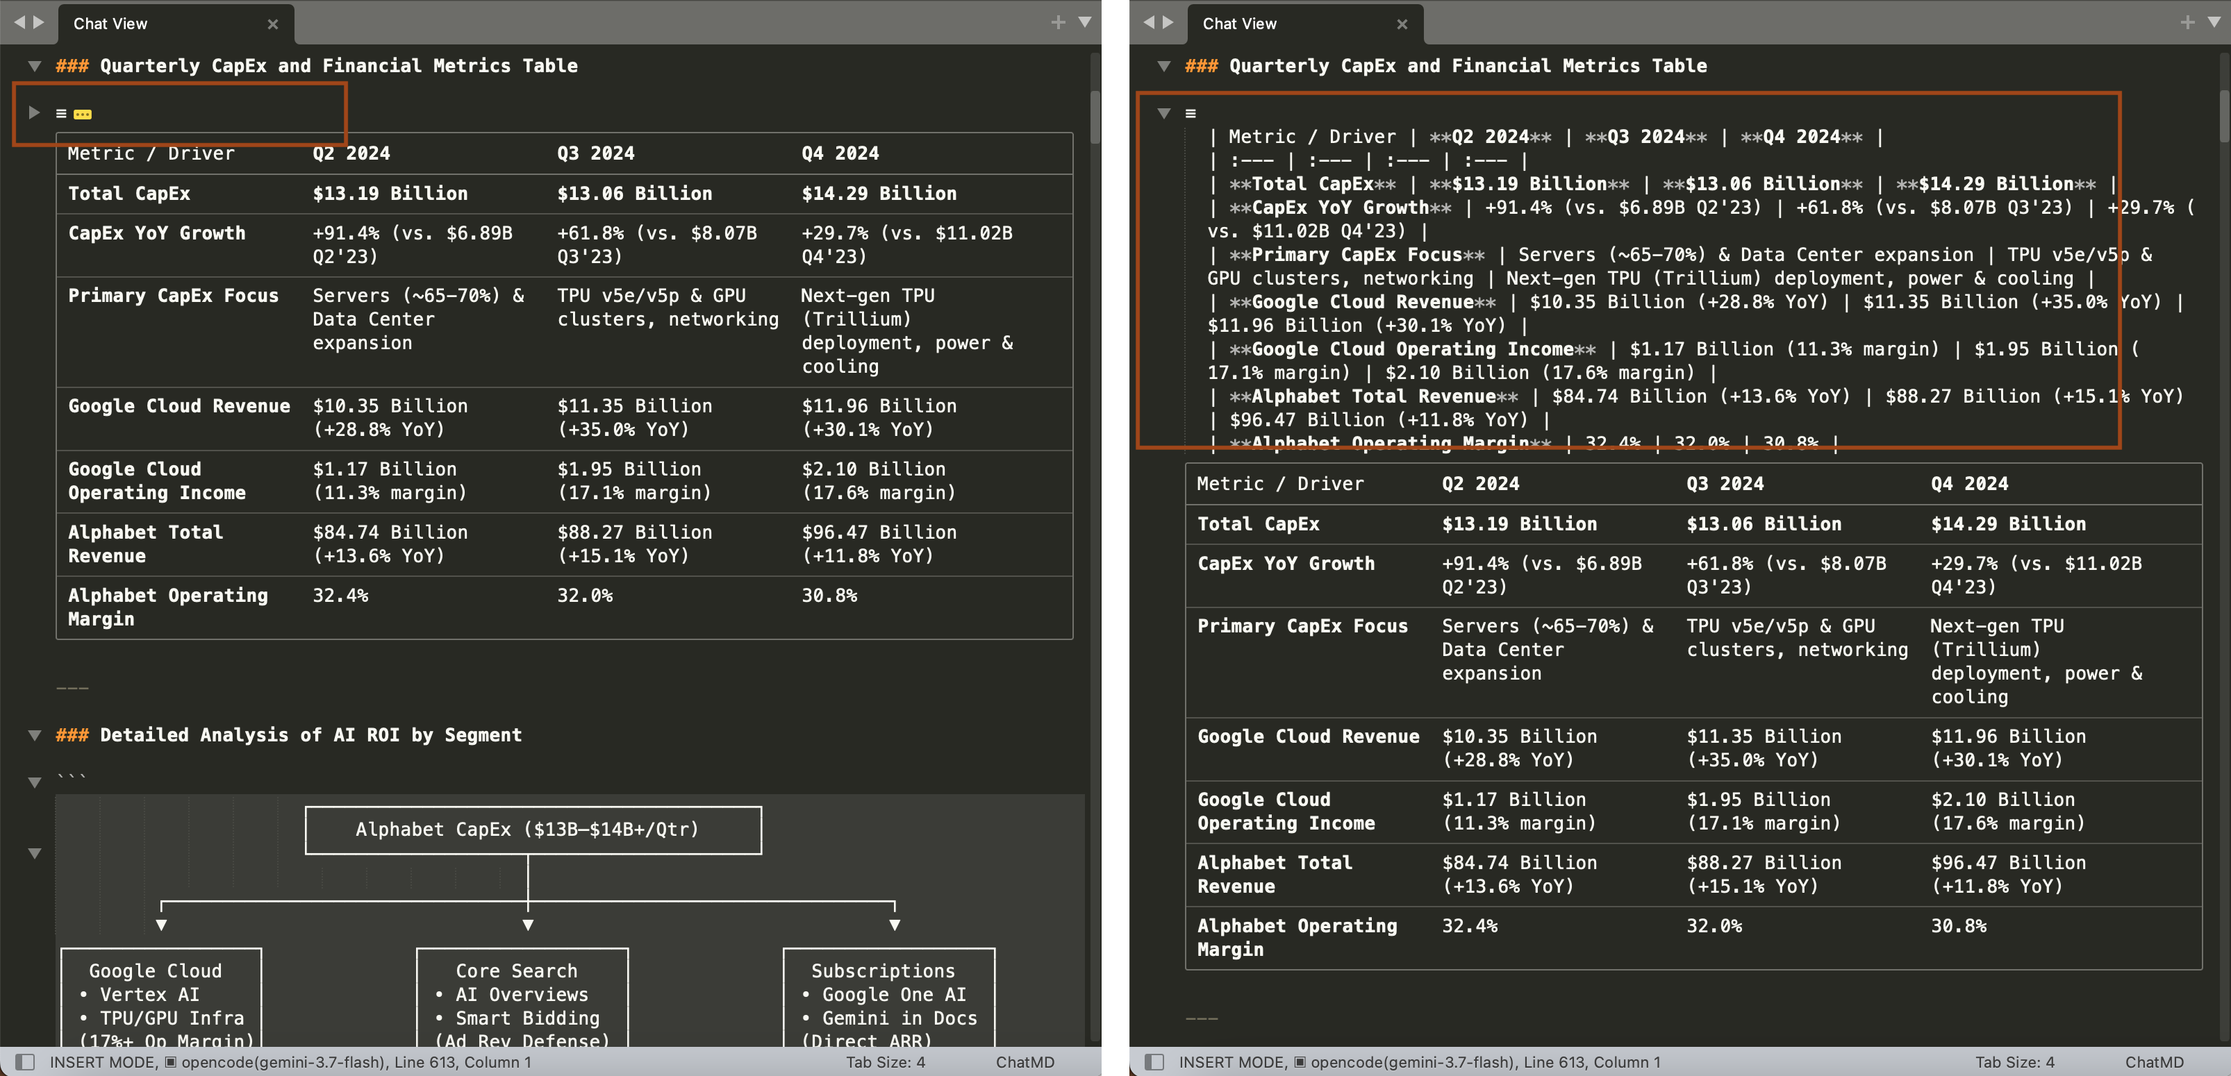The image size is (2231, 1076).
Task: Collapse the Quarterly CapEx heading in right window
Action: (1164, 66)
